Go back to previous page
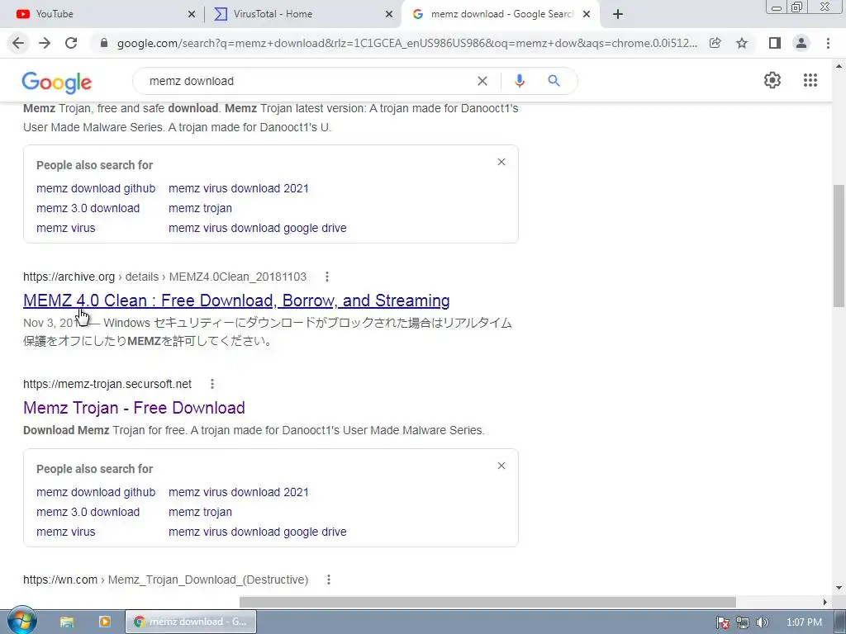 [18, 43]
